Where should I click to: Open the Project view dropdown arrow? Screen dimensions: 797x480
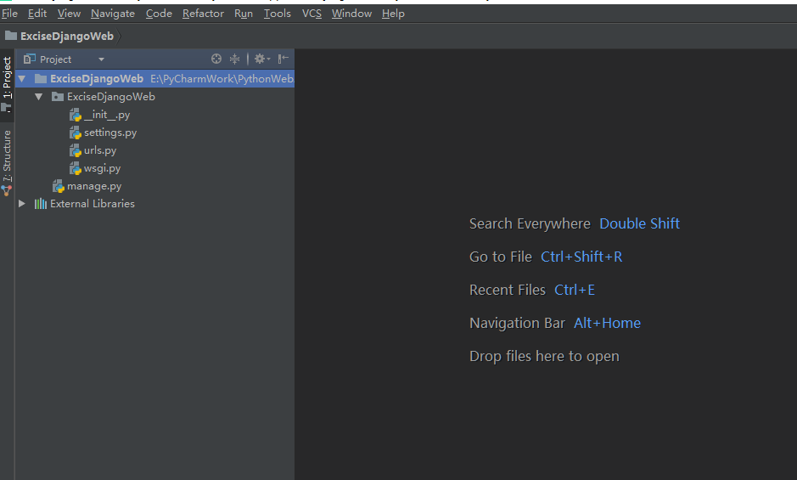101,59
